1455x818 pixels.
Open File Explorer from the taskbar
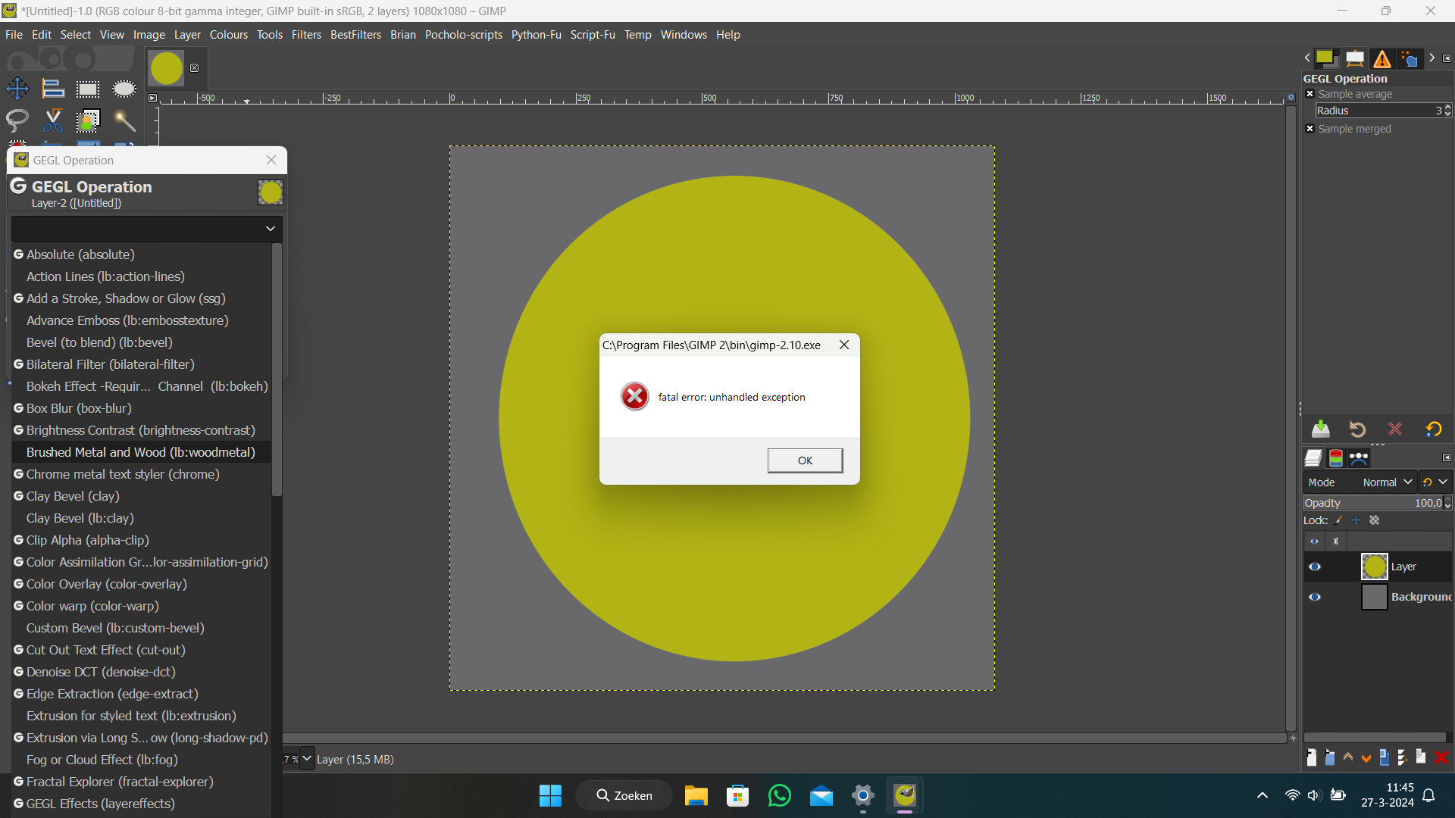click(x=696, y=795)
